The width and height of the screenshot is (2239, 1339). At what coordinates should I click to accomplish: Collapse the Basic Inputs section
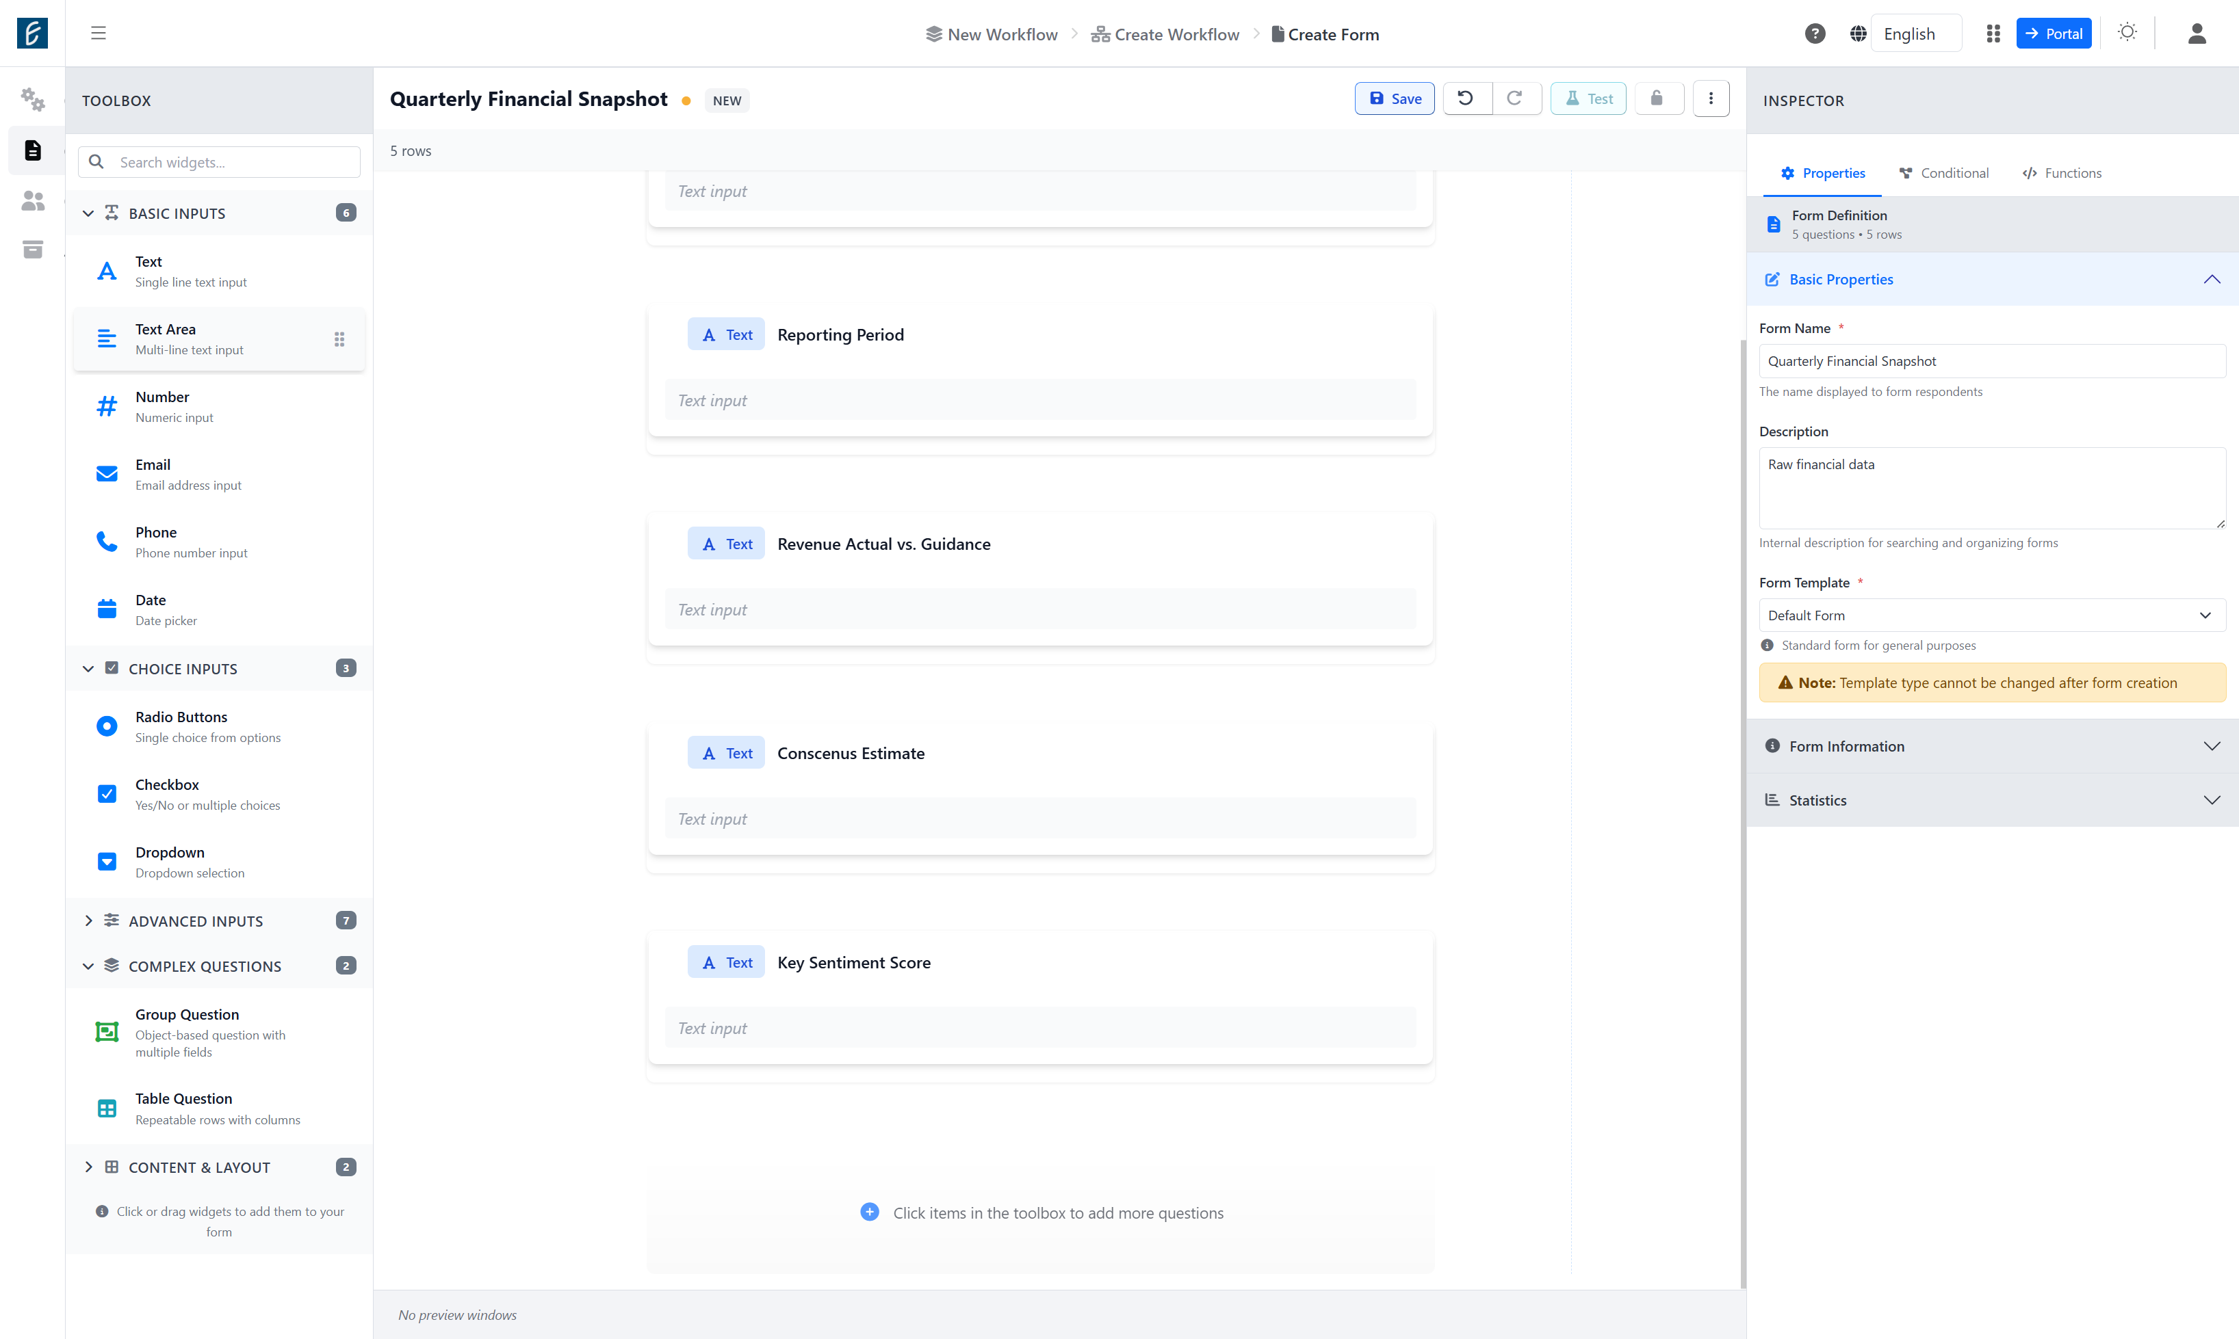pos(220,214)
